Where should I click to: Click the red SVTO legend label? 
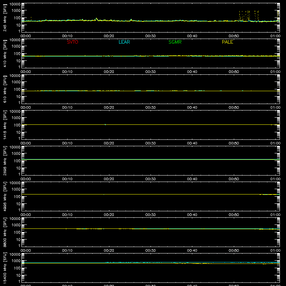point(73,42)
